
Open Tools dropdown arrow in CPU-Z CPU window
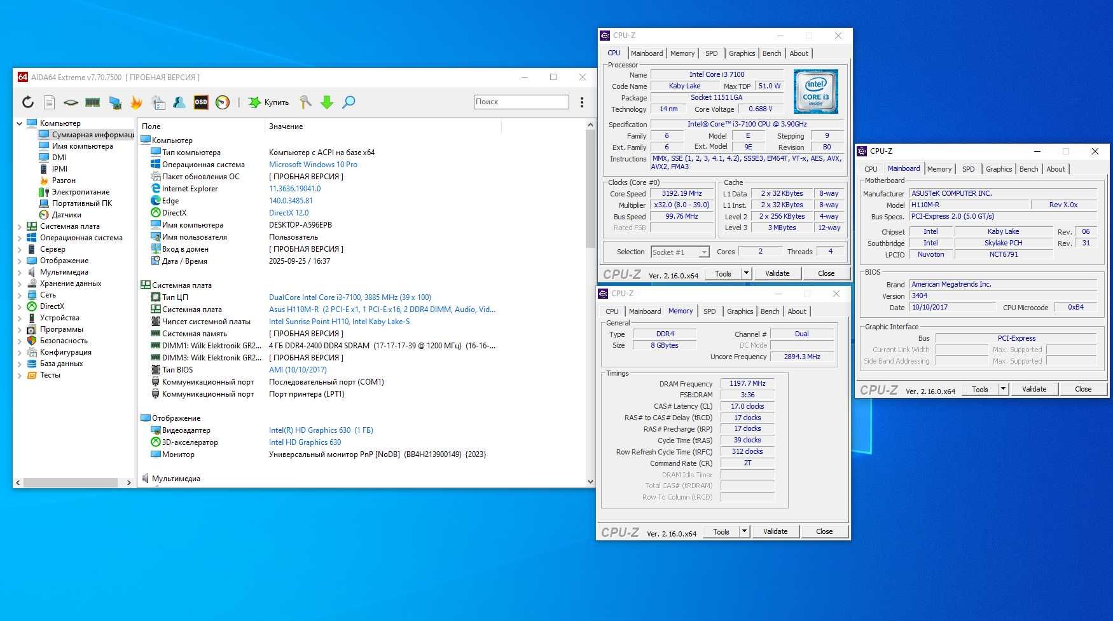pyautogui.click(x=746, y=273)
